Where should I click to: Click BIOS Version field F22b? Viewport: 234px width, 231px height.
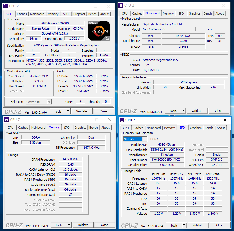pyautogui.click(x=183, y=65)
